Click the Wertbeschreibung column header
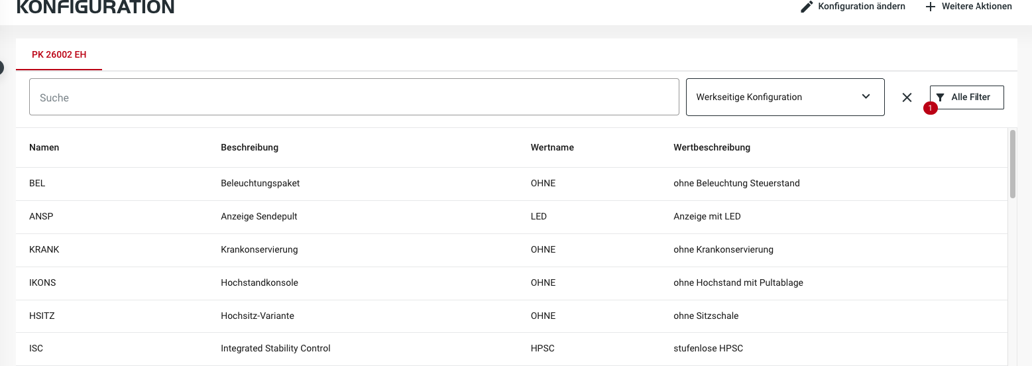This screenshot has width=1032, height=366. click(x=711, y=147)
